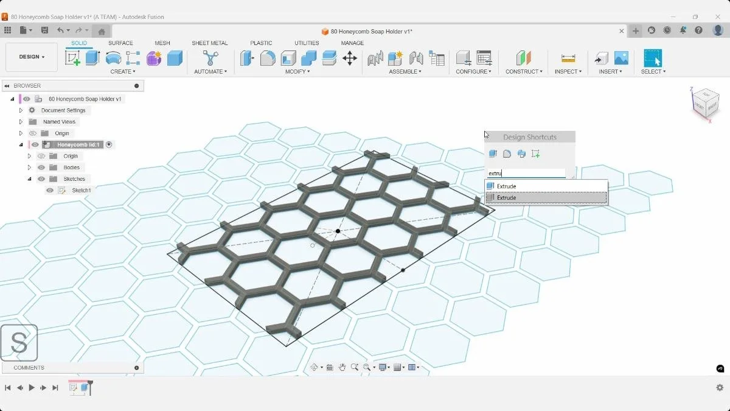Hide Sketch1 in the browser
Screen dimensions: 730x411
point(50,191)
